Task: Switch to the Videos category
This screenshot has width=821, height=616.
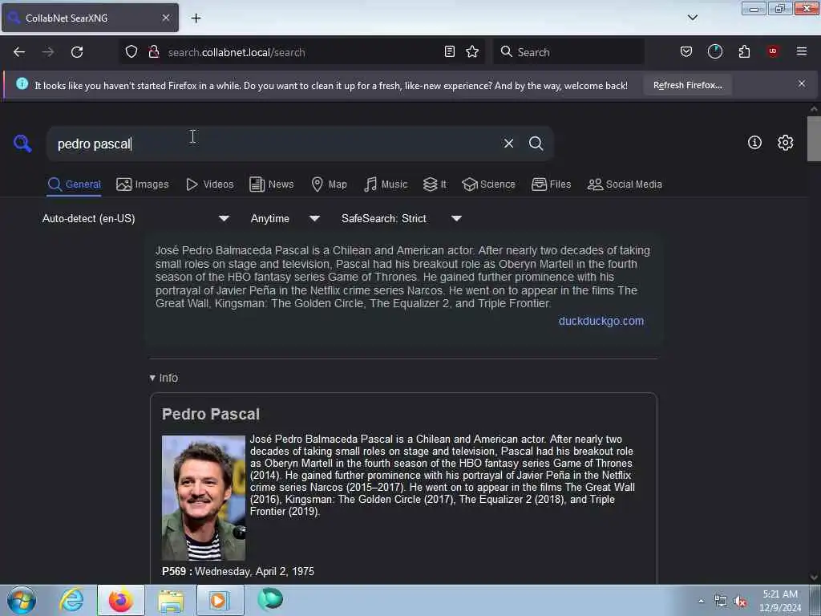Action: pos(210,184)
